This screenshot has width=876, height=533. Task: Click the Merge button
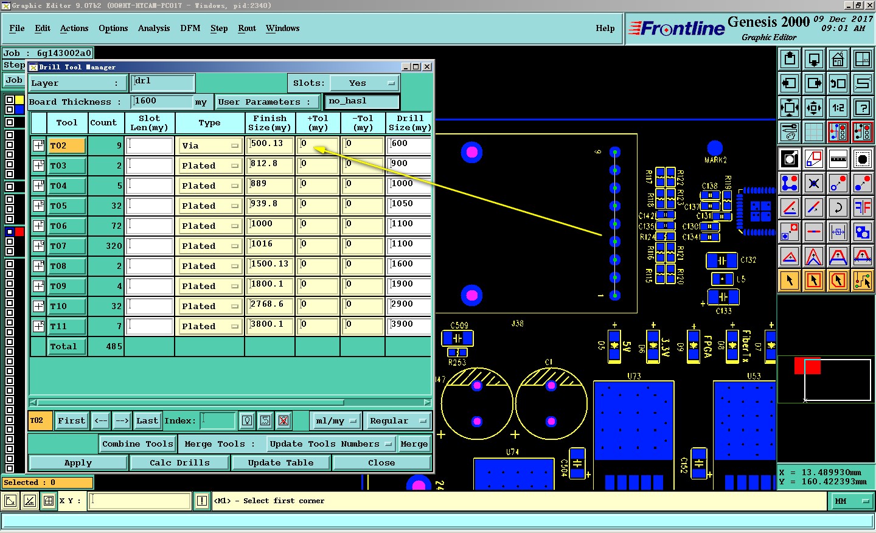(x=414, y=444)
